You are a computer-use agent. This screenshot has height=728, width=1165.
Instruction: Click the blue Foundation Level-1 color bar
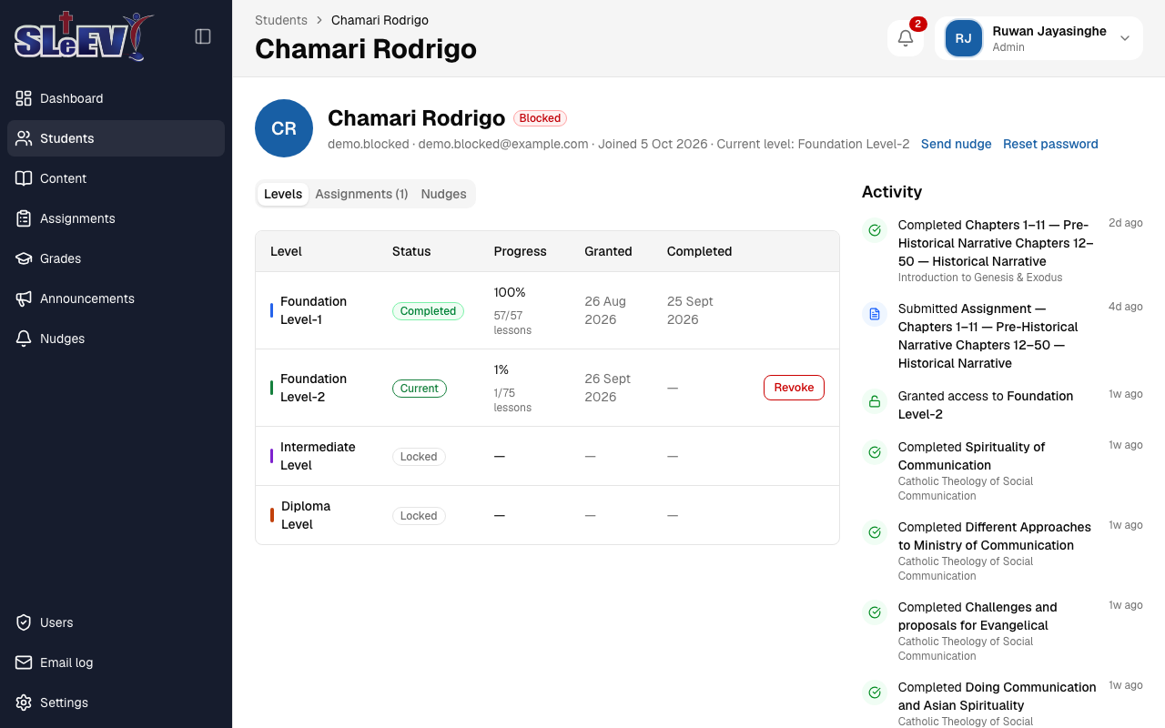click(272, 310)
